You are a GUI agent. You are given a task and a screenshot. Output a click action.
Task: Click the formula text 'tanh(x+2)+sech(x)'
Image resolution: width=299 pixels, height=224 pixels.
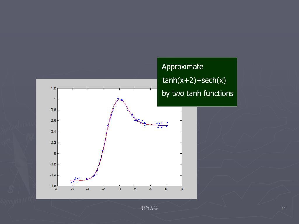(194, 80)
